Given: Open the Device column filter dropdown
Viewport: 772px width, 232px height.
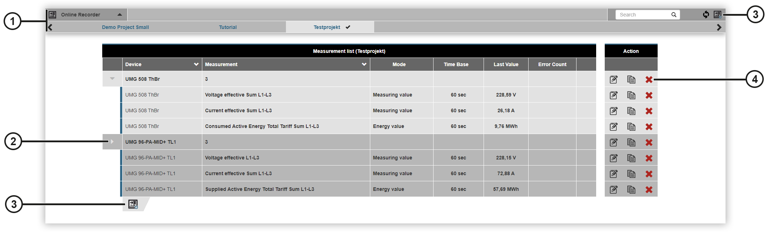Looking at the screenshot, I should click(x=196, y=64).
